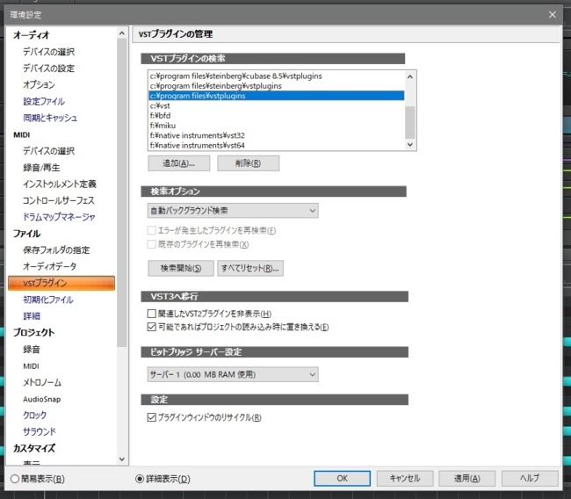The height and width of the screenshot is (499, 571).
Task: Close the 環境設定 dialog
Action: pyautogui.click(x=552, y=15)
